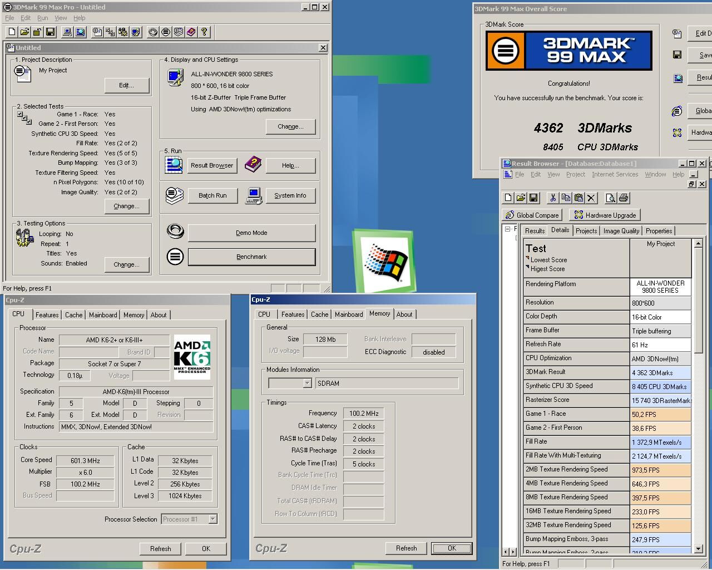Viewport: 712px width, 570px height.
Task: Click vertical scrollbar thumb in Result Browser
Action: (x=698, y=301)
